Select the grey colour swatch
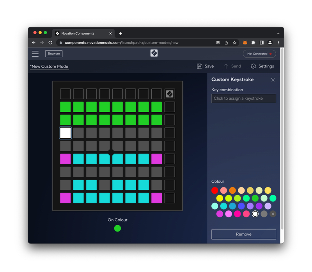Screen dimensions: 312x272 (264, 214)
